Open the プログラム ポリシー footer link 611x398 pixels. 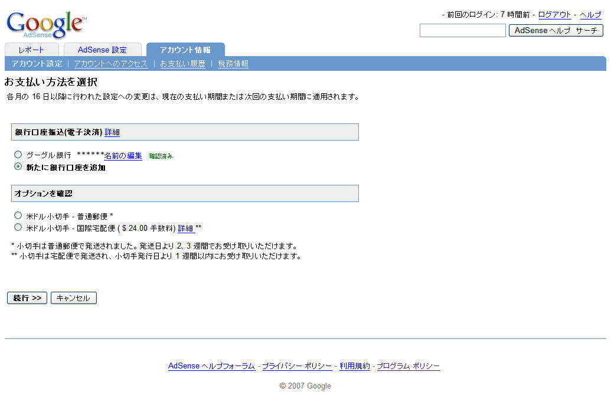point(409,366)
